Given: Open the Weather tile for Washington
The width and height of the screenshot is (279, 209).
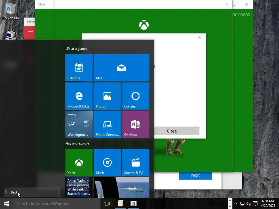Looking at the screenshot, I should point(79,124).
